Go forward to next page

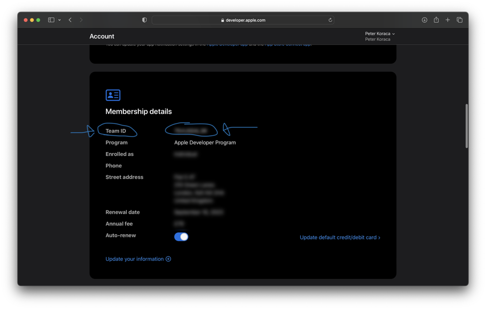(x=81, y=20)
